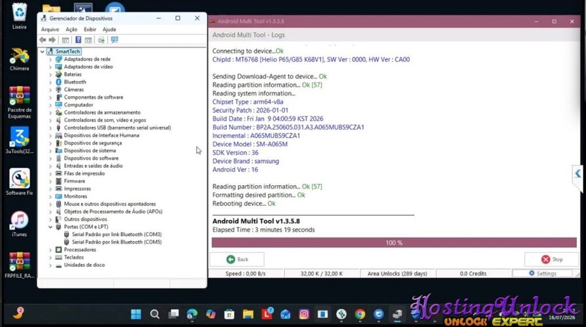Expand Baterias category

point(50,75)
